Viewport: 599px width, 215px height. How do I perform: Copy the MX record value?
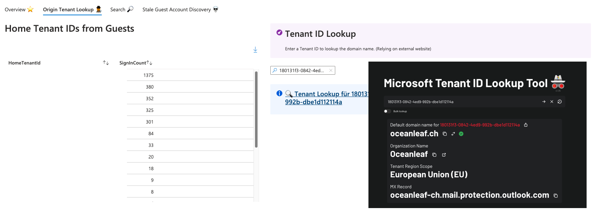(x=556, y=196)
